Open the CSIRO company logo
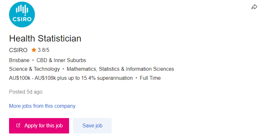Viewport: 266px width, 138px height. [x=22, y=14]
